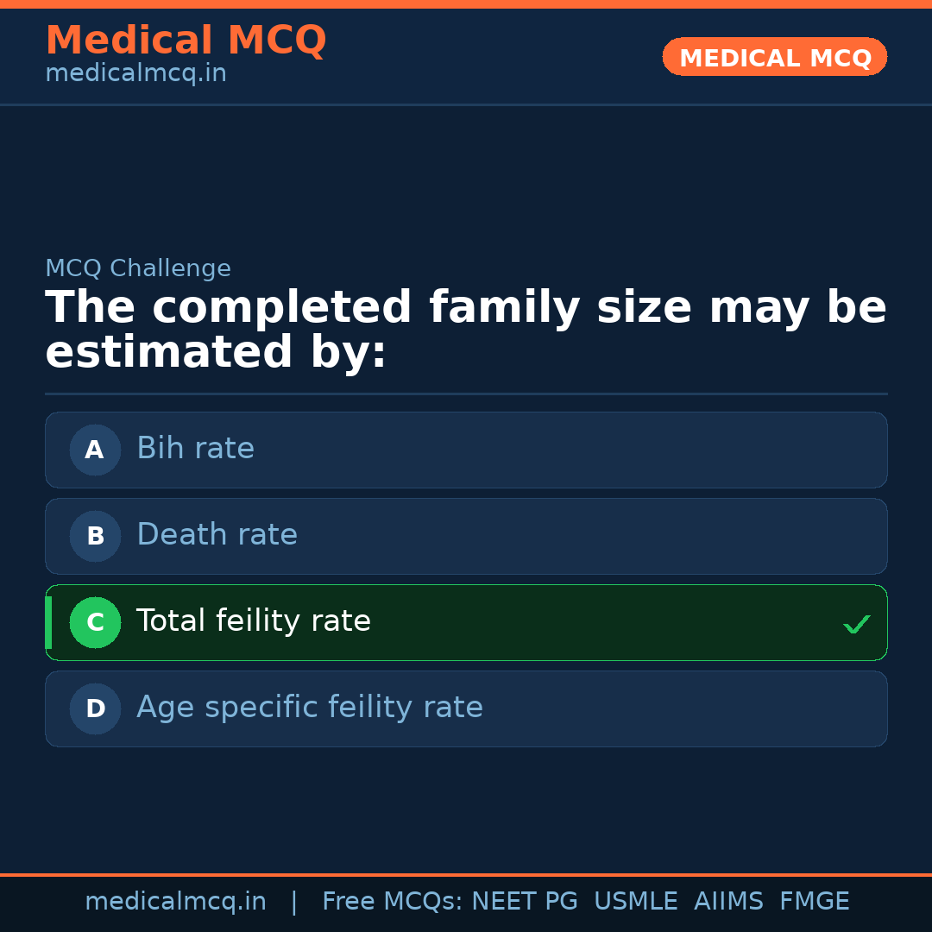Select answer option B 'Death rate'

(x=466, y=536)
